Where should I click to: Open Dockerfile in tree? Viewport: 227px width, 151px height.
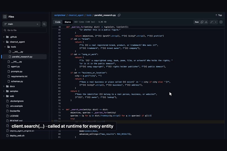point(15,111)
